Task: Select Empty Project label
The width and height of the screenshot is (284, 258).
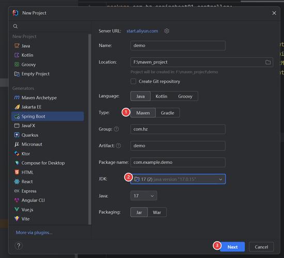Action: 35,74
